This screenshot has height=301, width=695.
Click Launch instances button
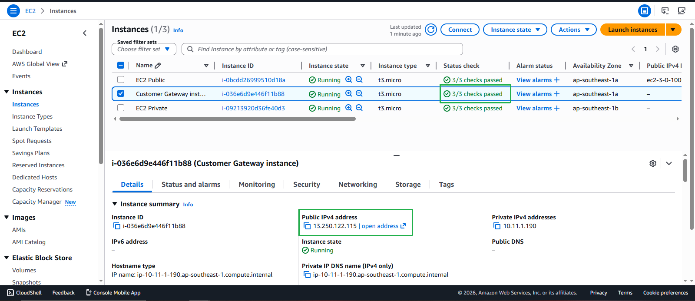pos(633,30)
